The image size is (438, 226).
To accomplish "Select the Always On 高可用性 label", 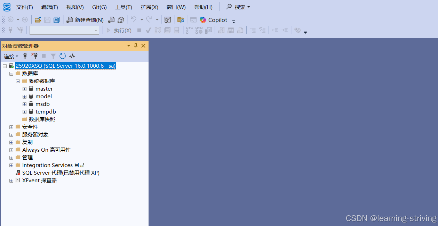I will click(x=46, y=150).
